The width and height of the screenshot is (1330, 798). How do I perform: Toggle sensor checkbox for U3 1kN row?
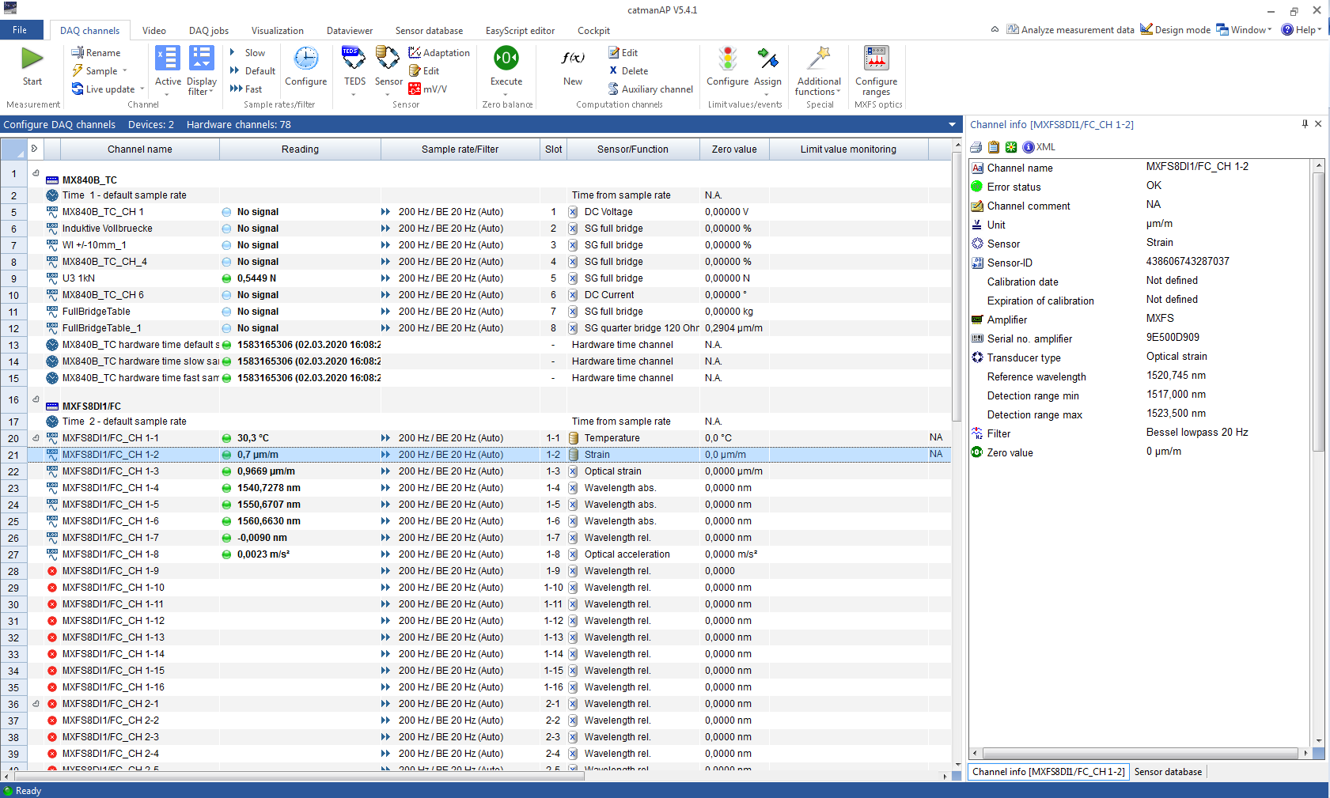(573, 278)
